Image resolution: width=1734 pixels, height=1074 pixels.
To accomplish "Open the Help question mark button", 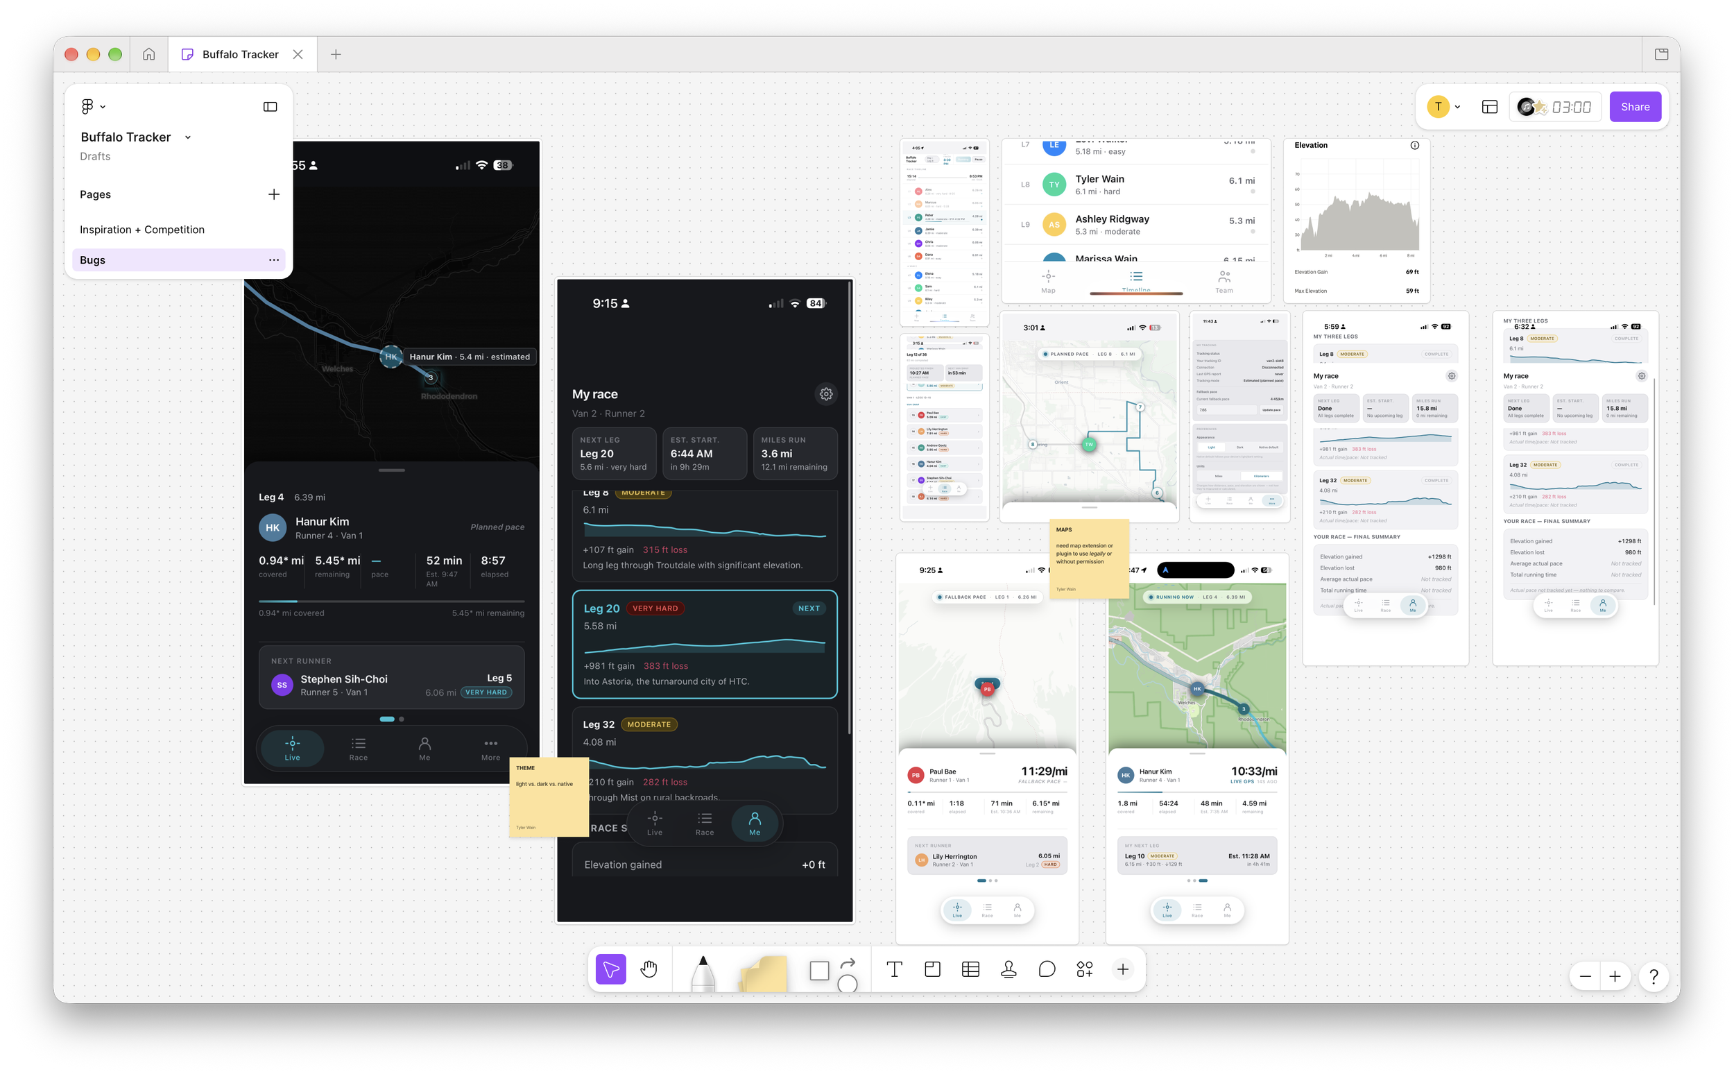I will pyautogui.click(x=1654, y=977).
